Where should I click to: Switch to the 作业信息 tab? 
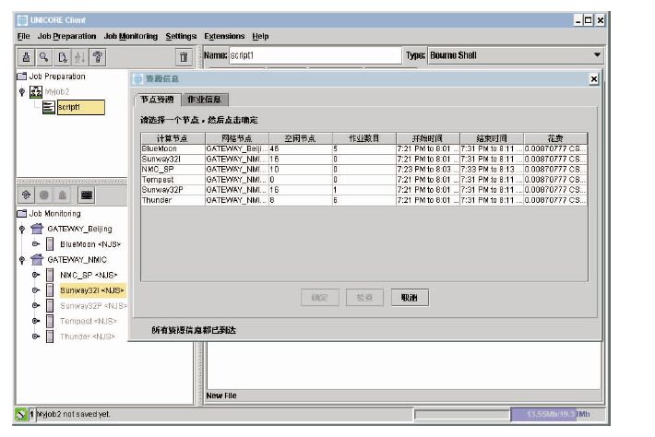(x=204, y=100)
